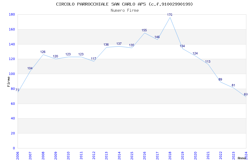The image size is (249, 161).
Task: Click the 2007 year tick label
Action: (x=30, y=156)
